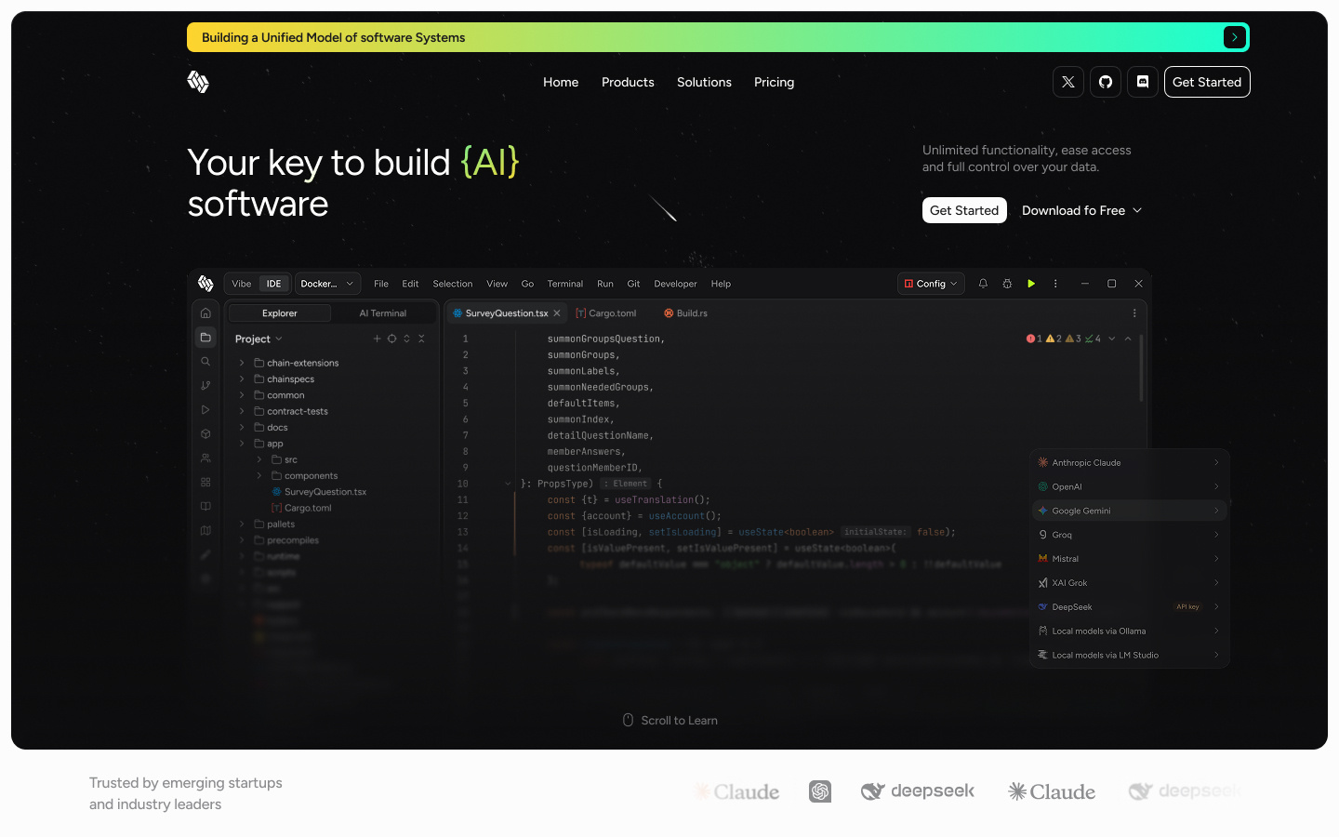Switch to Vibe mode

point(242,284)
